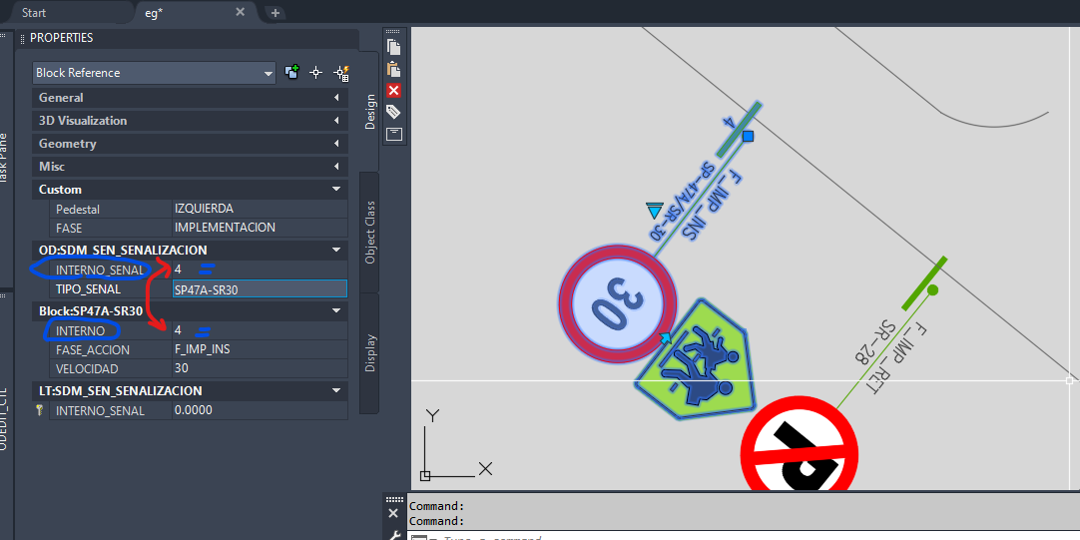The height and width of the screenshot is (540, 1080).
Task: Click the blue grip on the sign leader
Action: tap(748, 136)
